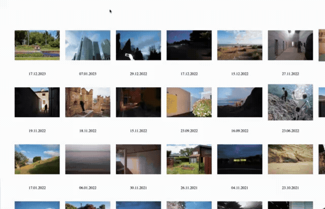
Task: Open the stone castle photo dated 18.11.2022
Action: coord(88,102)
